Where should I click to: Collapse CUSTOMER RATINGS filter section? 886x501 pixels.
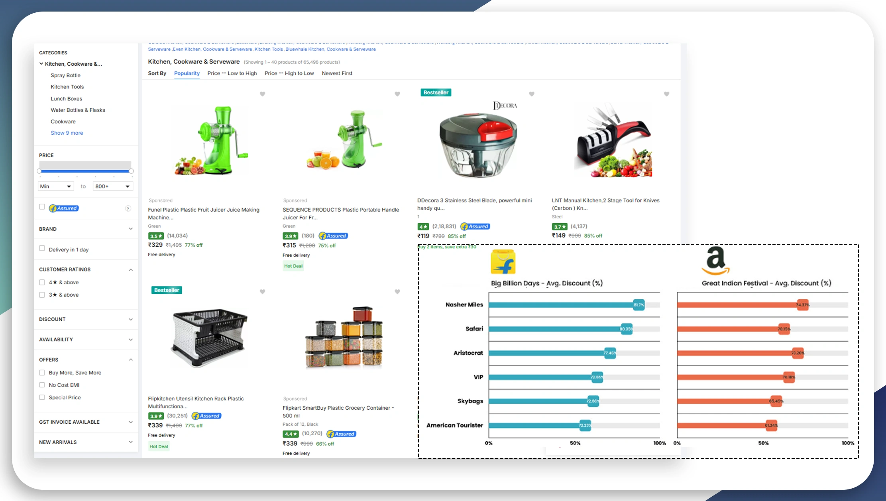[x=131, y=270]
